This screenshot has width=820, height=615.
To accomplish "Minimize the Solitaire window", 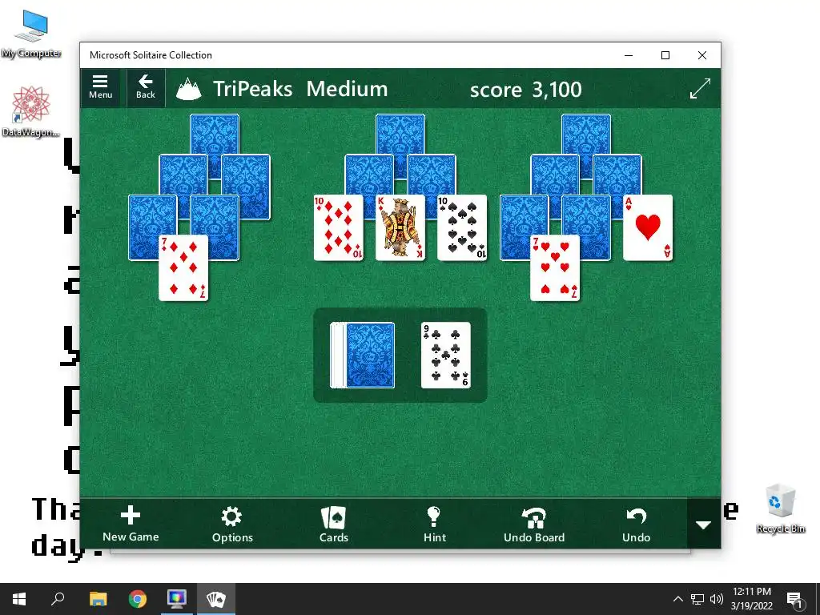I will pos(629,55).
